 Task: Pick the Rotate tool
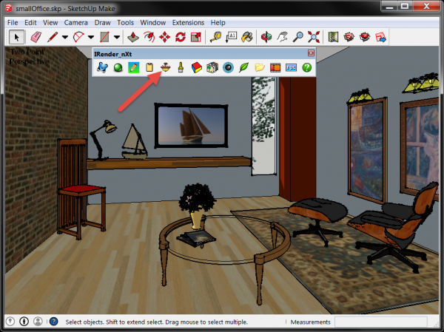181,37
